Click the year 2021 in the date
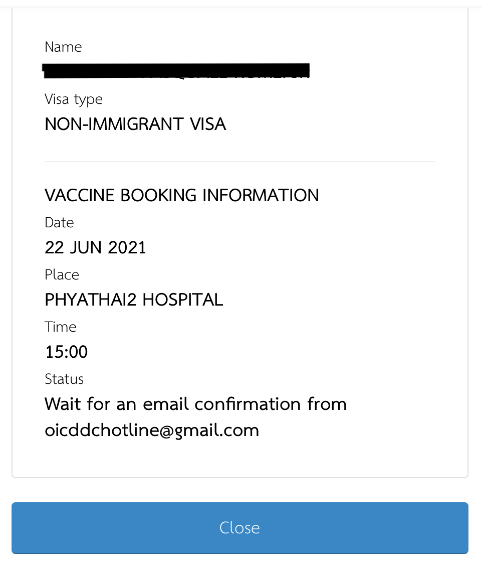Image resolution: width=482 pixels, height=569 pixels. click(127, 248)
